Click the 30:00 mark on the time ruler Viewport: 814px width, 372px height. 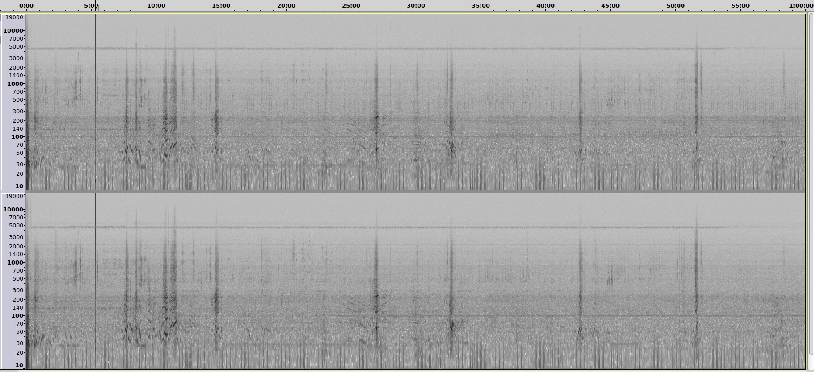tap(416, 6)
